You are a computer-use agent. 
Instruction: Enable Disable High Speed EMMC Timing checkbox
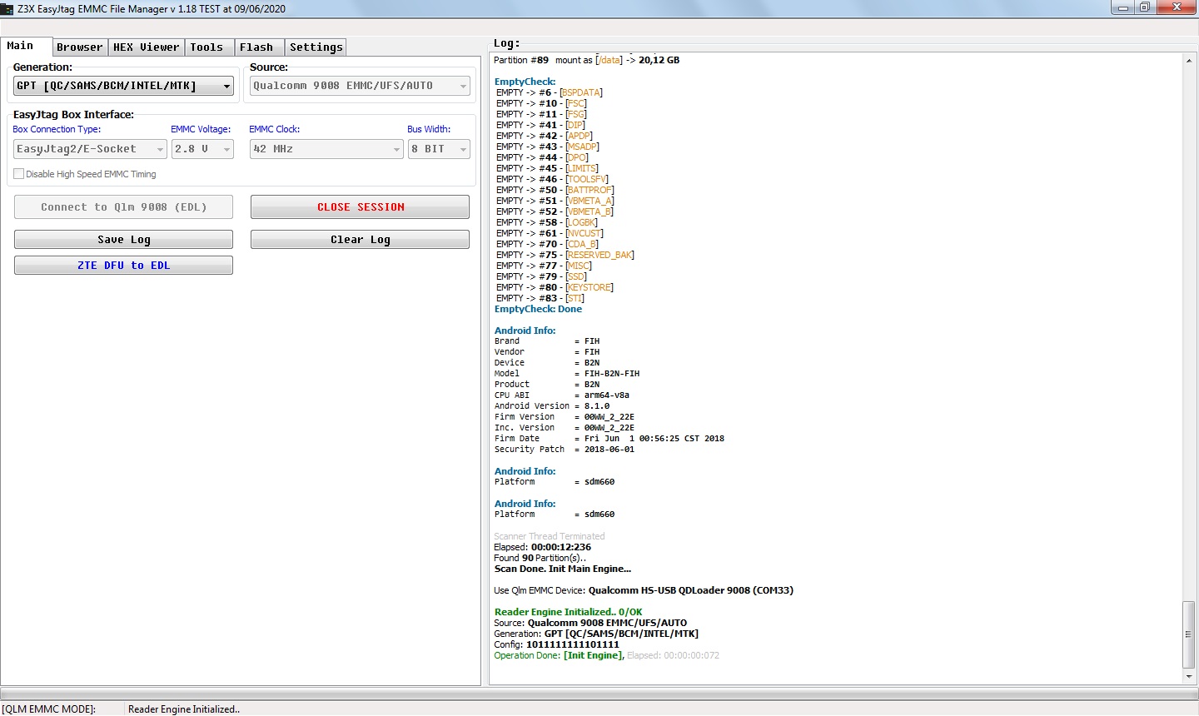click(19, 174)
